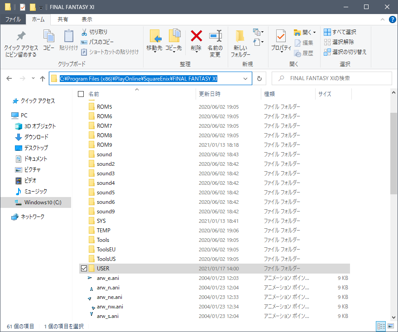Switch to large icons view in status bar

391,326
